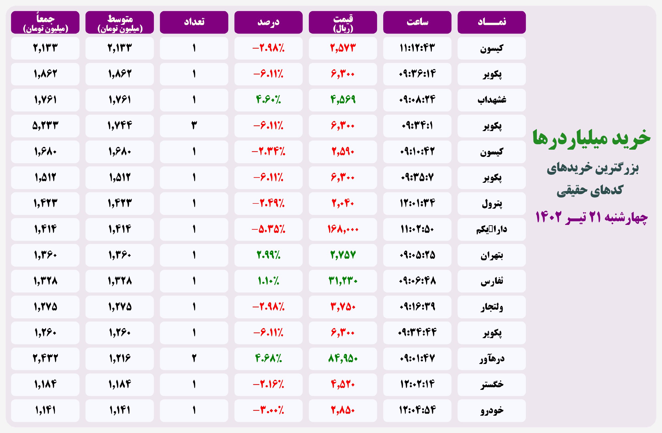The width and height of the screenshot is (662, 433).
Task: Select the time cell ۱۱:۱۲:۴۳
Action: click(x=417, y=48)
